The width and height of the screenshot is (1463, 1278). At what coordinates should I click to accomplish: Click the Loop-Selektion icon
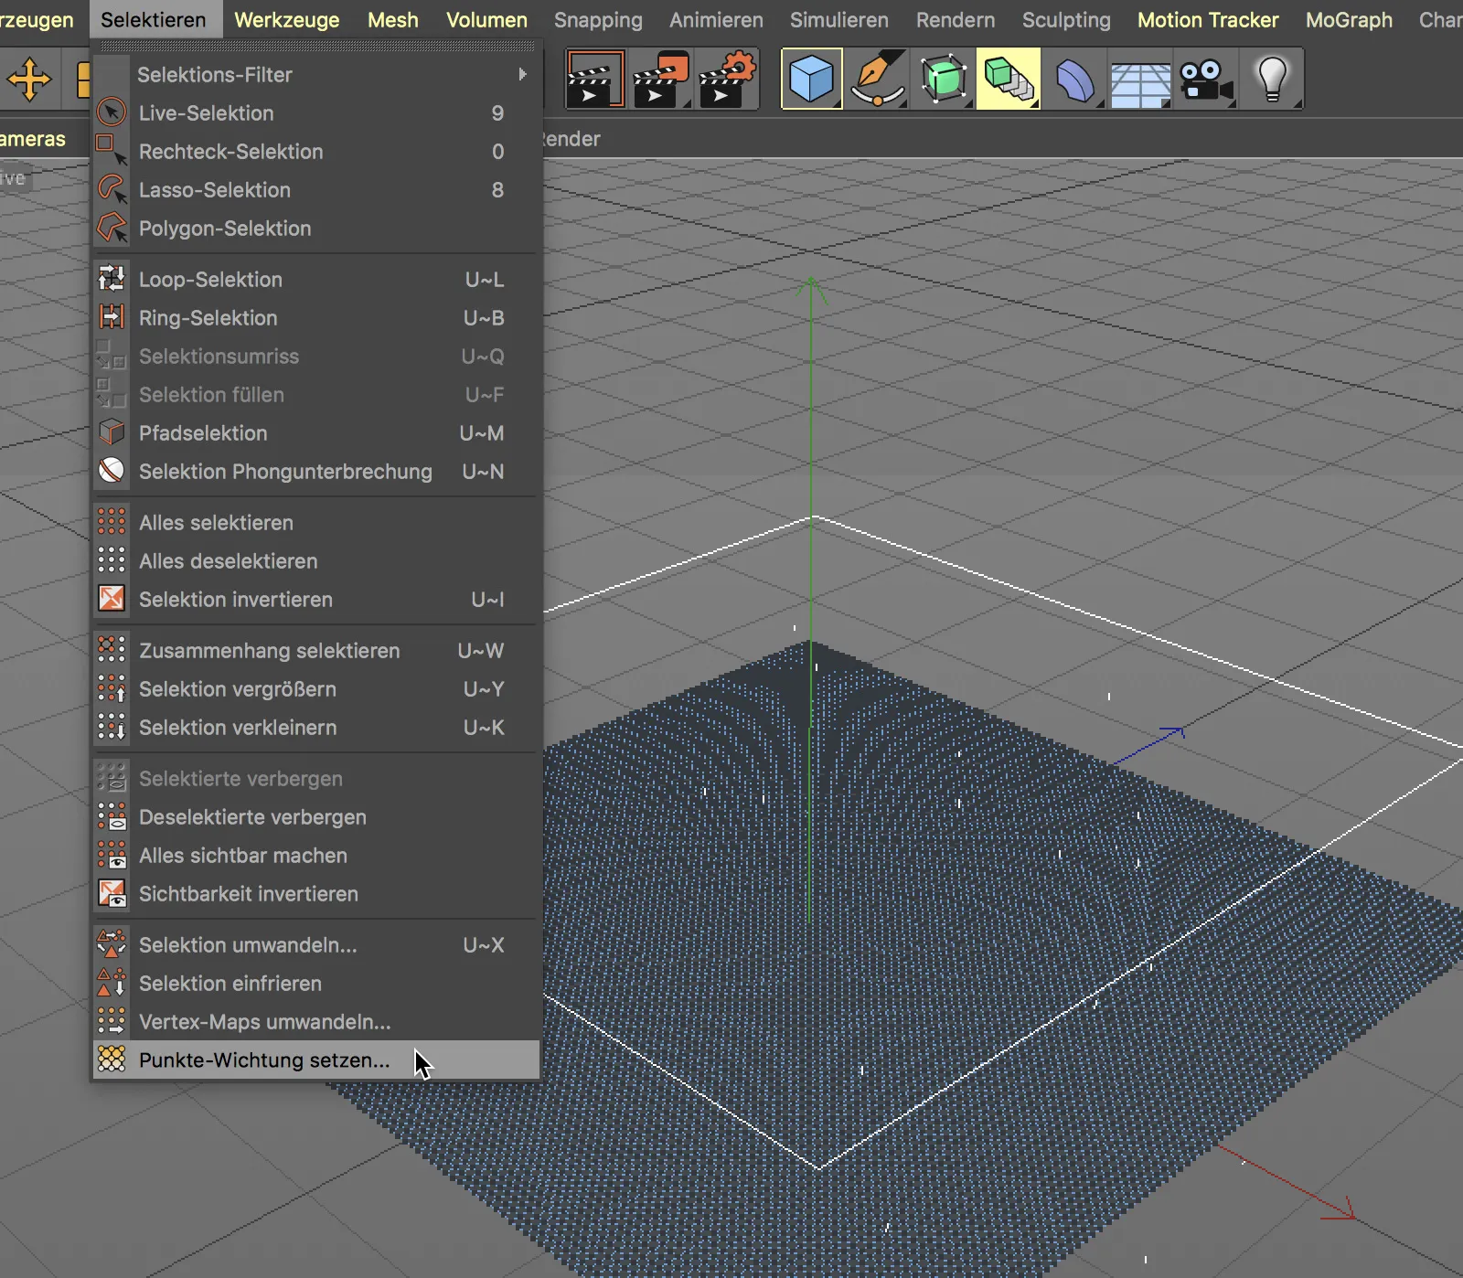112,279
